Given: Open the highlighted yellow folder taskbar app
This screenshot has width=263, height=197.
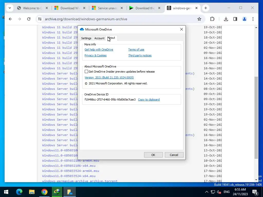Looking at the screenshot, I should [x=69, y=192].
